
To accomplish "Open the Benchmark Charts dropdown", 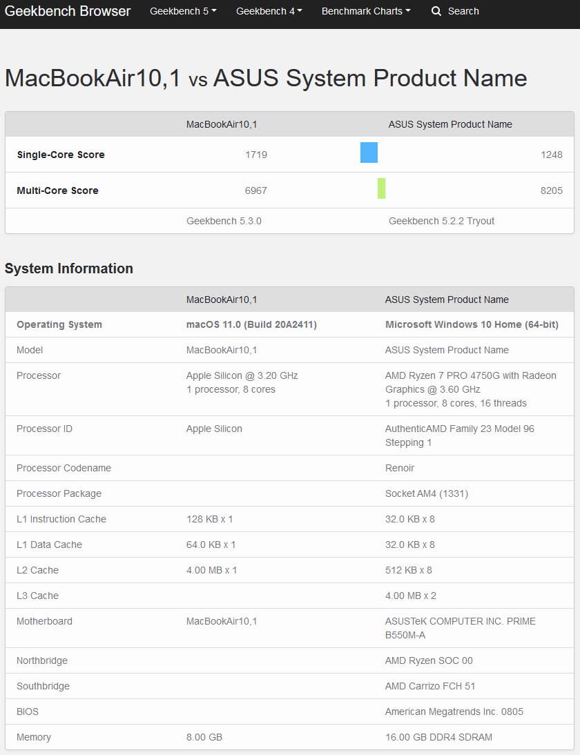I will (x=366, y=11).
